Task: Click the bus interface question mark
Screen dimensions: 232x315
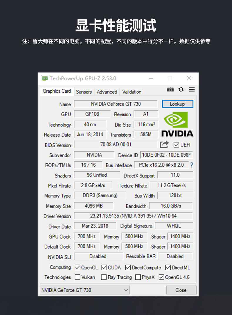Action: click(192, 165)
